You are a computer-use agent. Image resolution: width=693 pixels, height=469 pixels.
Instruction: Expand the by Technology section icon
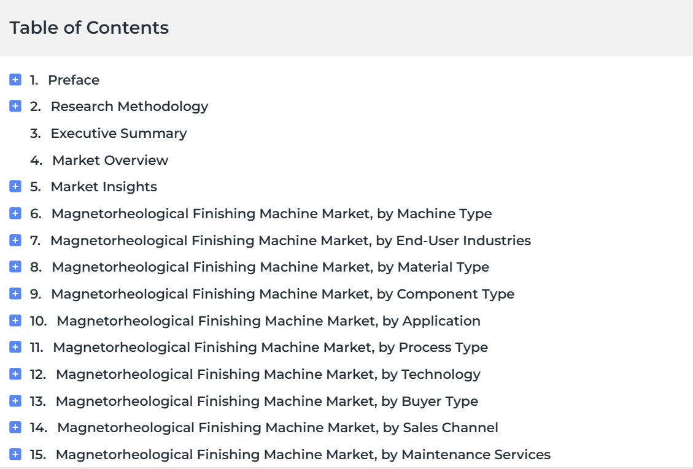coord(15,374)
